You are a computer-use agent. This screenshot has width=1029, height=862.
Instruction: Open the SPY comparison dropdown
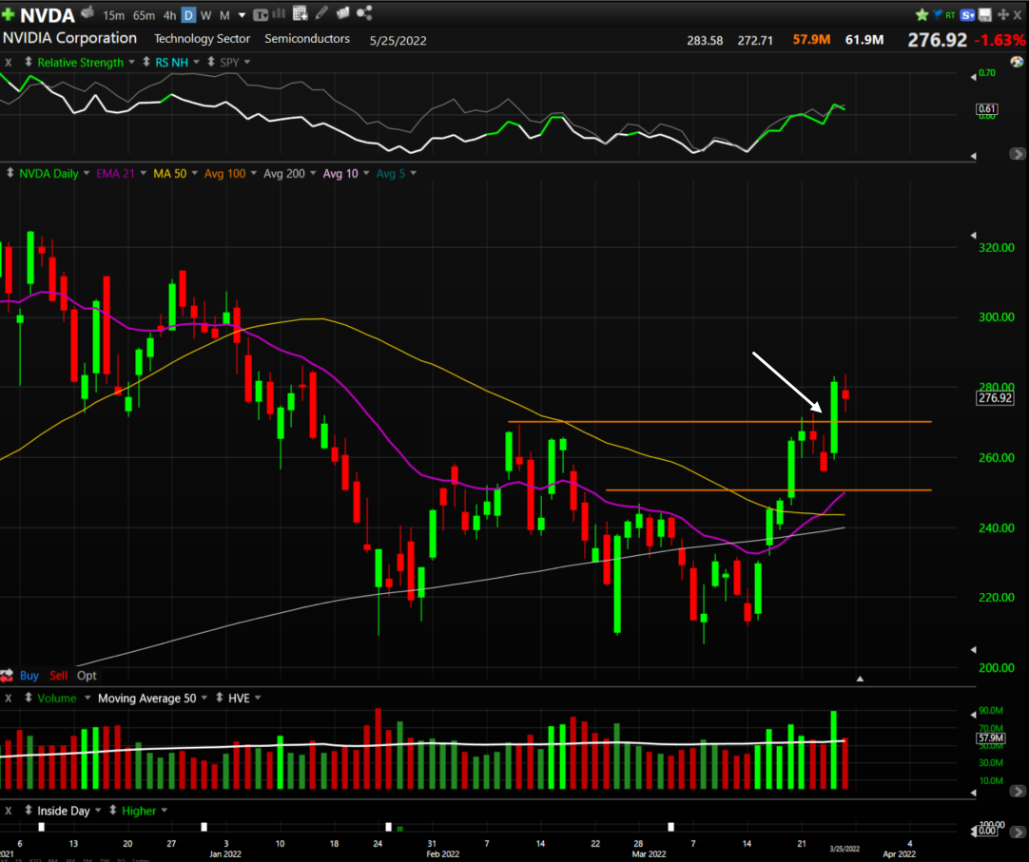247,62
